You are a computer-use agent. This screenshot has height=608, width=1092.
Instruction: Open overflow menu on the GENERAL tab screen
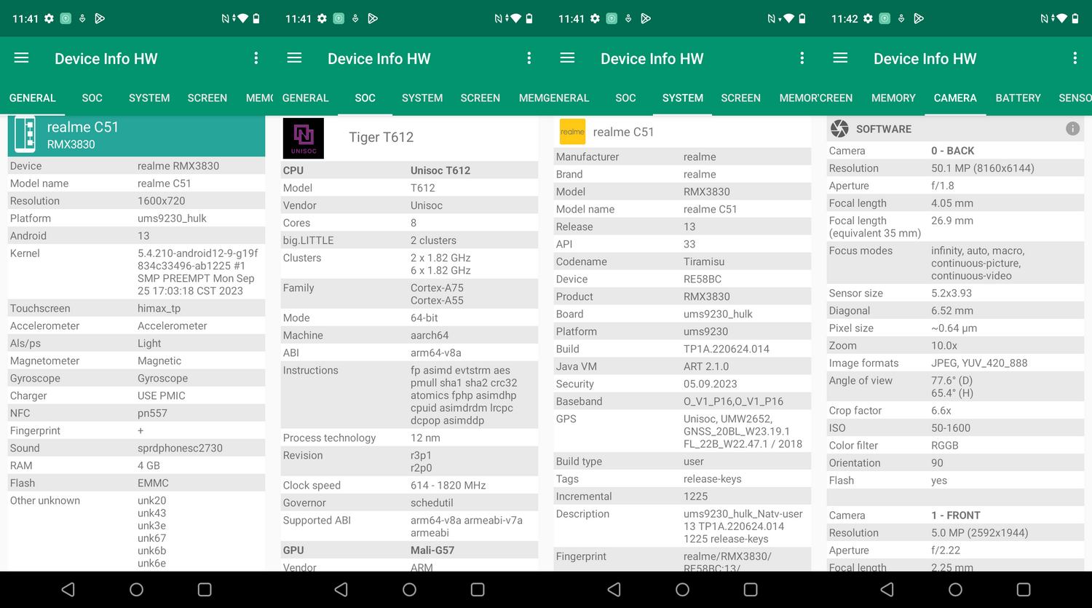pos(256,58)
